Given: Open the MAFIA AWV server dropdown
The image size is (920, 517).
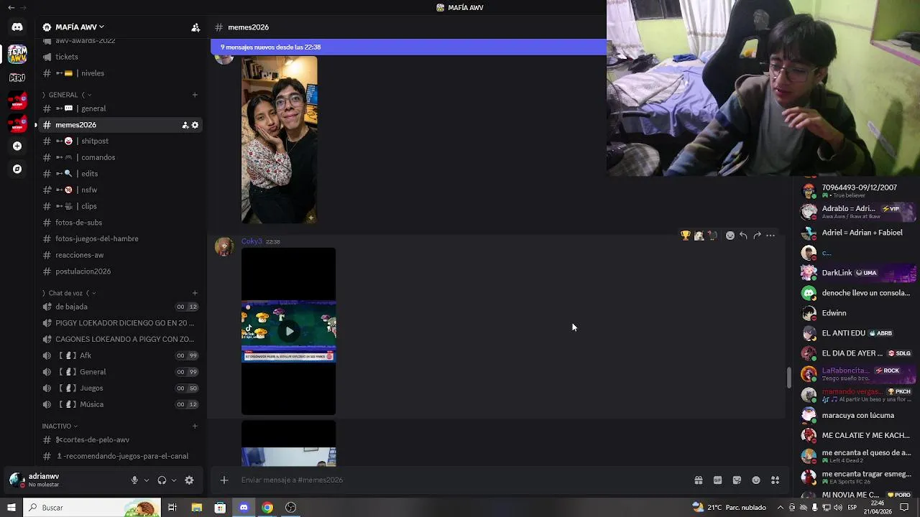Looking at the screenshot, I should 79,27.
